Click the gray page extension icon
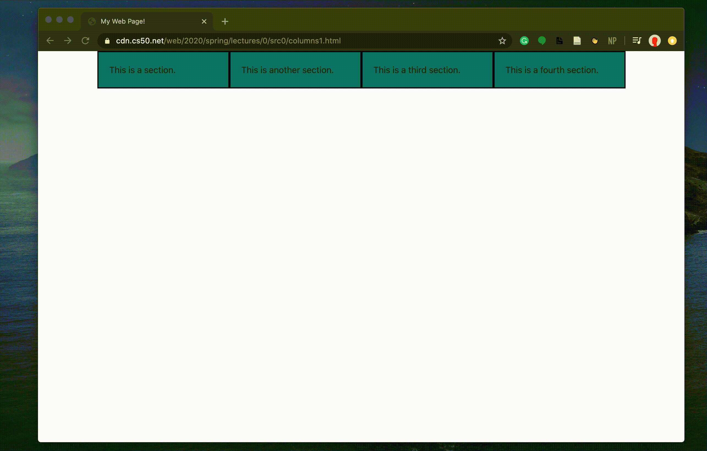 coord(577,41)
